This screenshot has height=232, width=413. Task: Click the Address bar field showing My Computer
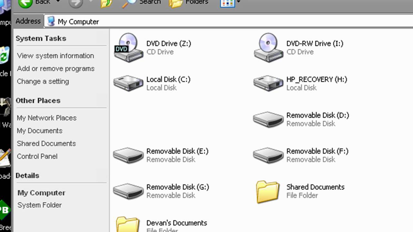229,22
